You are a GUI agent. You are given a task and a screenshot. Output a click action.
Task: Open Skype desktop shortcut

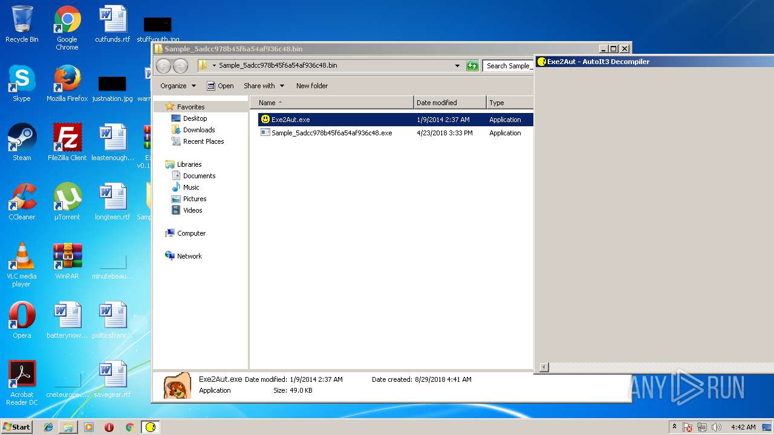pos(22,83)
